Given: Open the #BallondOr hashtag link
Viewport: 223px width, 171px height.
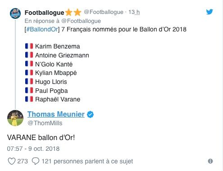Looking at the screenshot, I should (x=42, y=29).
